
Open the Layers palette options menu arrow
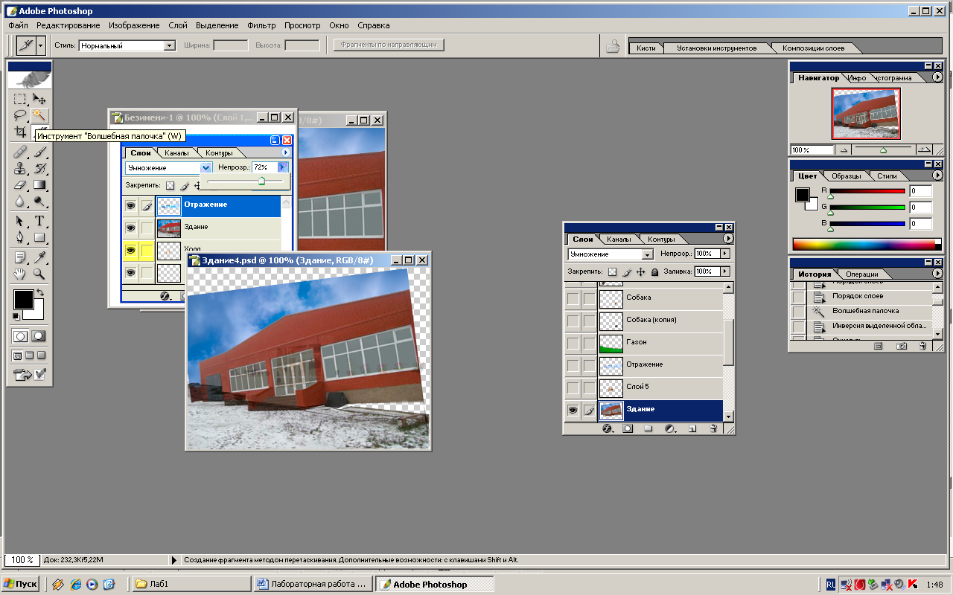728,239
